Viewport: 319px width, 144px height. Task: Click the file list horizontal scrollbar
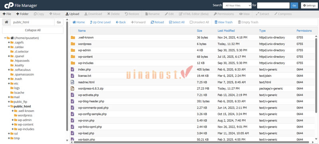click(191, 142)
